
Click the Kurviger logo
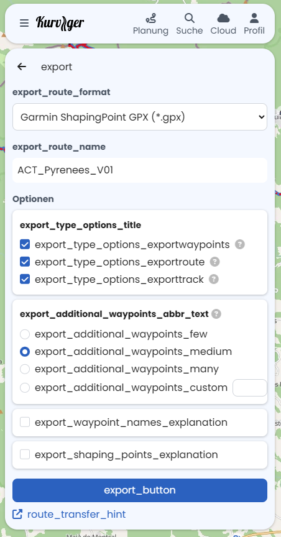pyautogui.click(x=60, y=23)
